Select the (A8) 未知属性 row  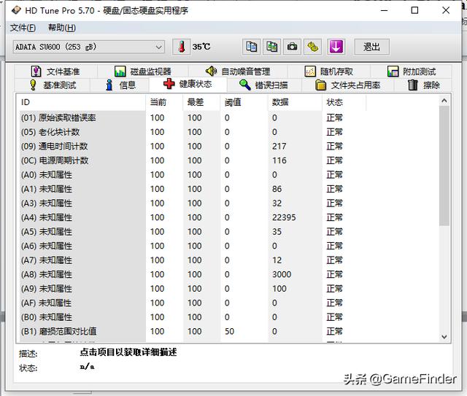(x=193, y=274)
